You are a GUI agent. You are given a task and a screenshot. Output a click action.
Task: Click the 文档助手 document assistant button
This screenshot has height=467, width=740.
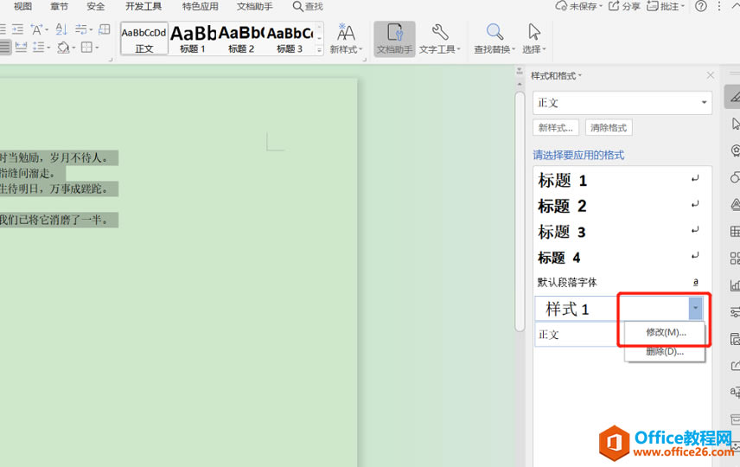tap(394, 39)
